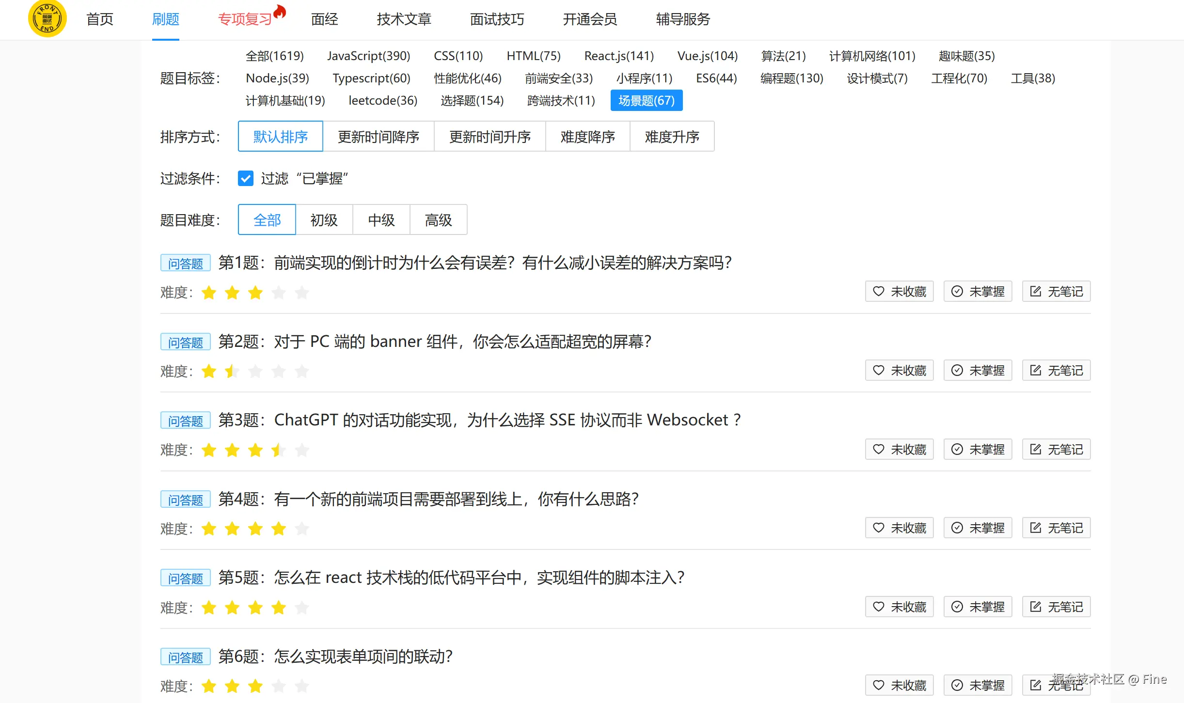Click checkmark circle icon on question 2
Screen dimensions: 1184x703
click(x=957, y=370)
